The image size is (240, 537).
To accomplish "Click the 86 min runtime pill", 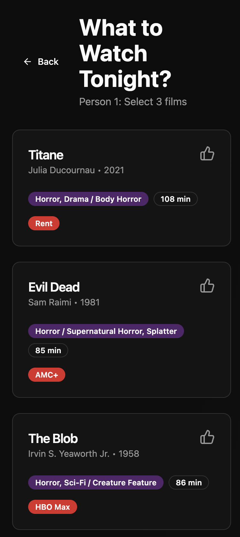I will [189, 482].
